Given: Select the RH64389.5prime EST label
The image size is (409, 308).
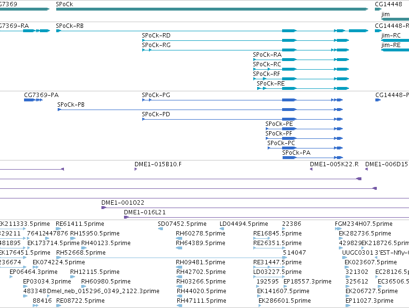Looking at the screenshot, I should pyautogui.click(x=200, y=243).
